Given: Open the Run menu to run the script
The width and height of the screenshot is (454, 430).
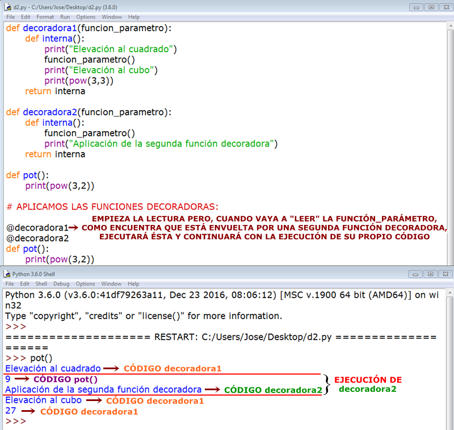Looking at the screenshot, I should 65,16.
